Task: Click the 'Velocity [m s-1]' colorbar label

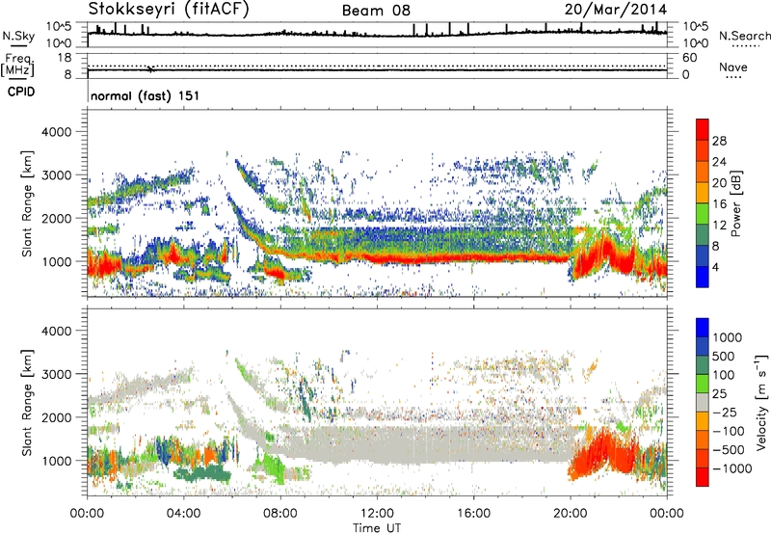Action: pos(761,402)
